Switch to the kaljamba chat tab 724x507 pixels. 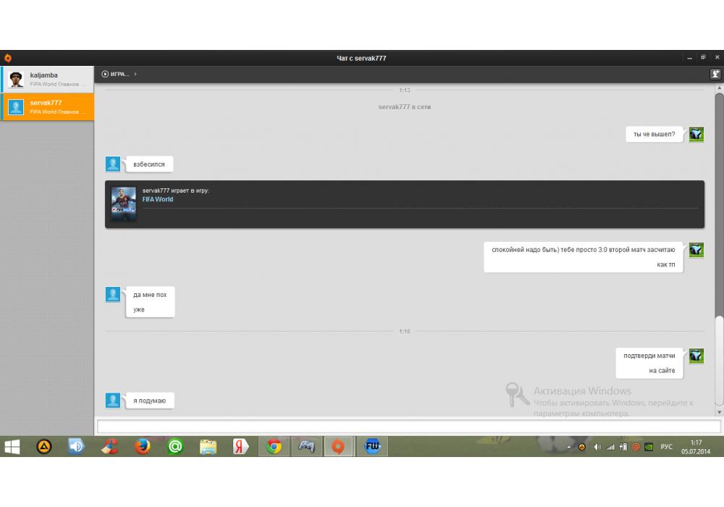[47, 79]
